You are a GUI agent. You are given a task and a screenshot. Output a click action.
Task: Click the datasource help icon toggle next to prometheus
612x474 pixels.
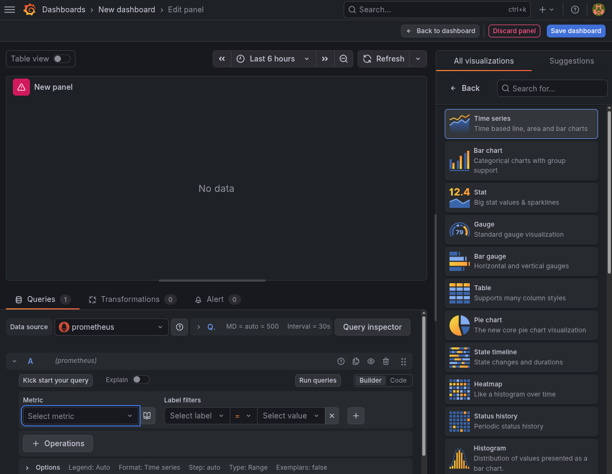pyautogui.click(x=180, y=327)
